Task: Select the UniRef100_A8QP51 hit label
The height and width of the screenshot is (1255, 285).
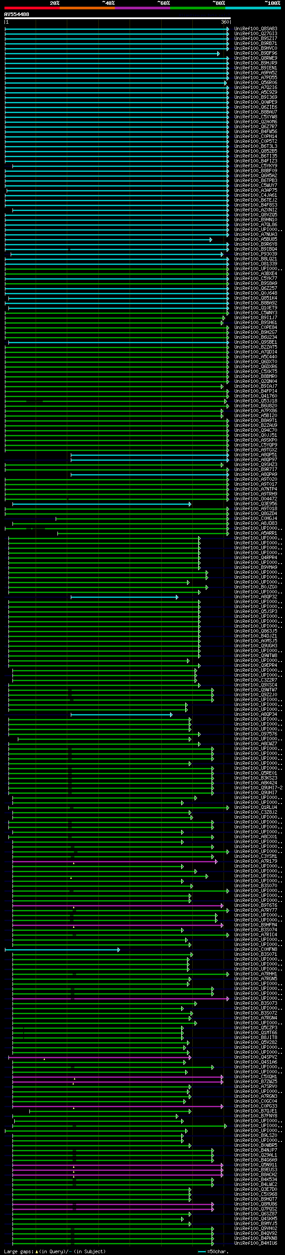Action: click(256, 455)
